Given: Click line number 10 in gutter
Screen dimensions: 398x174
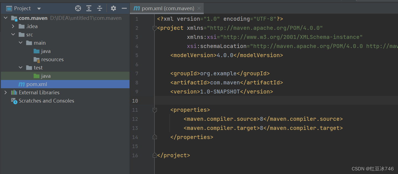Looking at the screenshot, I should click(135, 101).
